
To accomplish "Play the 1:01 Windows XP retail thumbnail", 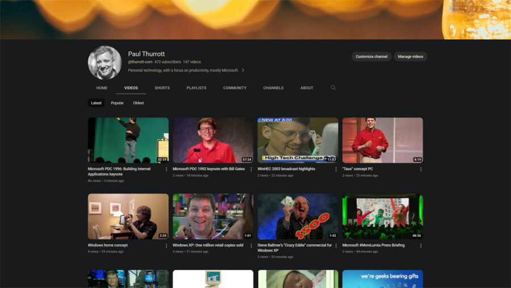I will pos(213,216).
